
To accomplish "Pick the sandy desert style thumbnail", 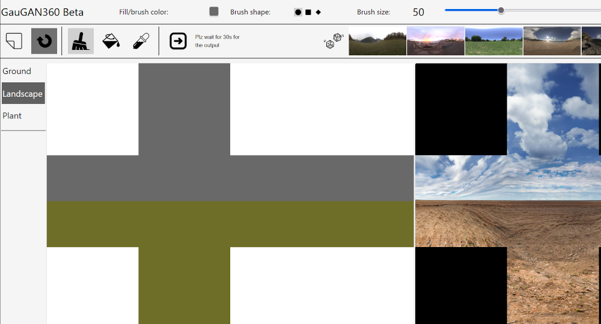I will click(552, 41).
